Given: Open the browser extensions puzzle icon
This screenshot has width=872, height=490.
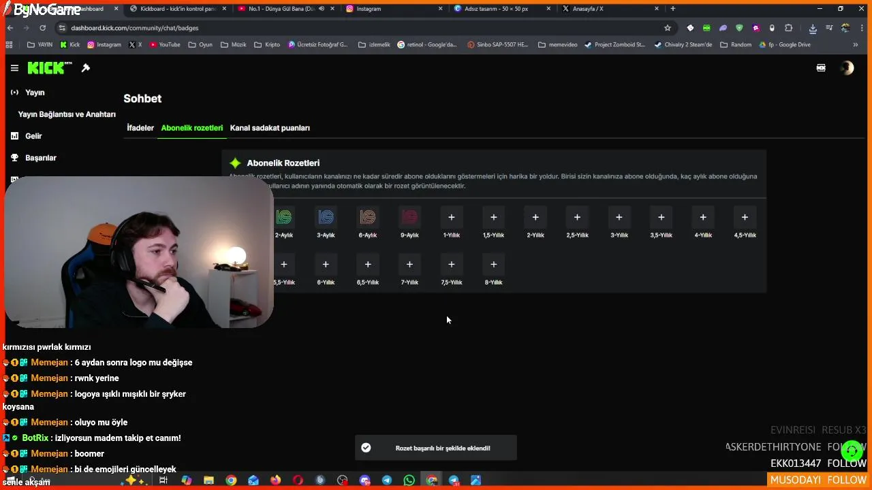Looking at the screenshot, I should tap(788, 28).
